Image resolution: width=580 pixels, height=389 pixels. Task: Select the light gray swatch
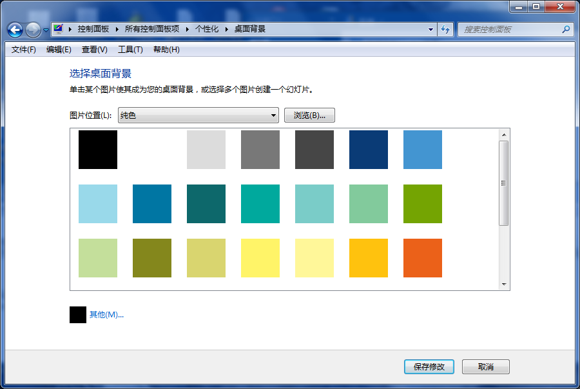206,150
